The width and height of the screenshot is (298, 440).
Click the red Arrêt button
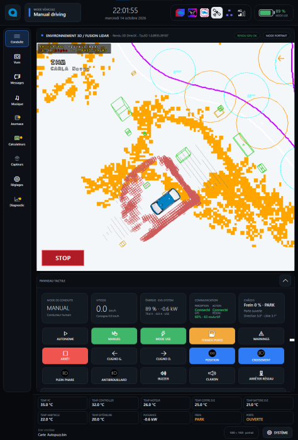pyautogui.click(x=65, y=356)
